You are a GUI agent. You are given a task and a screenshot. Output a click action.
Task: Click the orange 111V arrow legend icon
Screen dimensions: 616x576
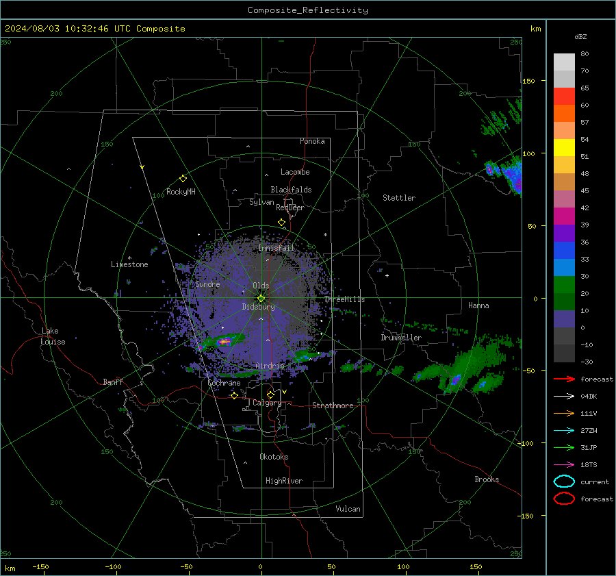pos(564,413)
